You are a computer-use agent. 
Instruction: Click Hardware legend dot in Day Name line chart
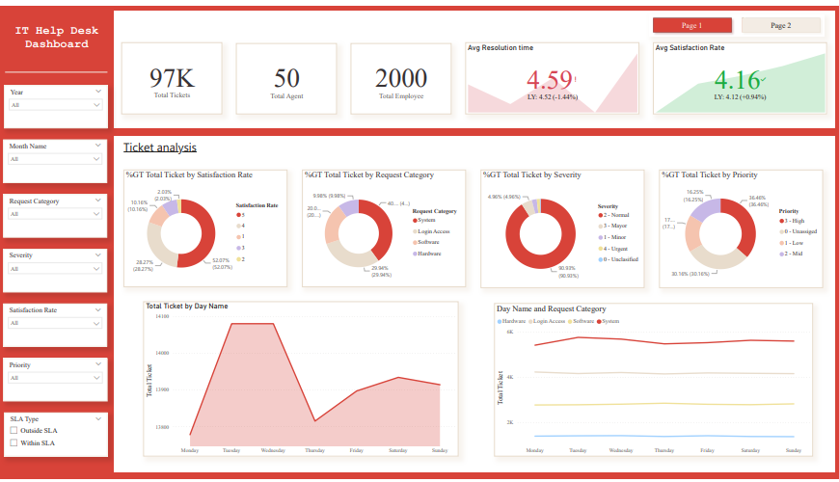(500, 321)
